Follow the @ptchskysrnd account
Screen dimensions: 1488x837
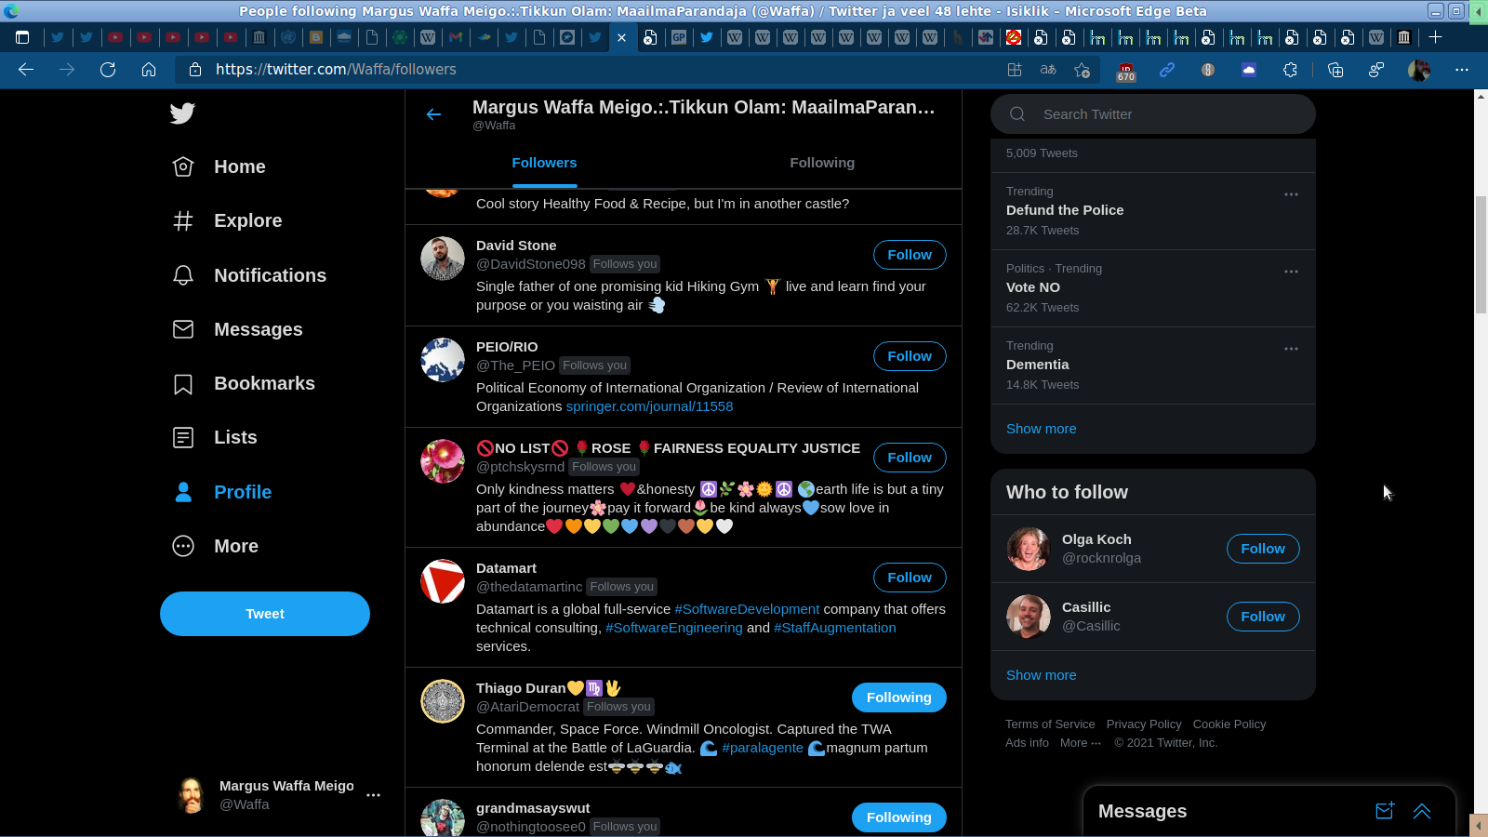(x=910, y=458)
